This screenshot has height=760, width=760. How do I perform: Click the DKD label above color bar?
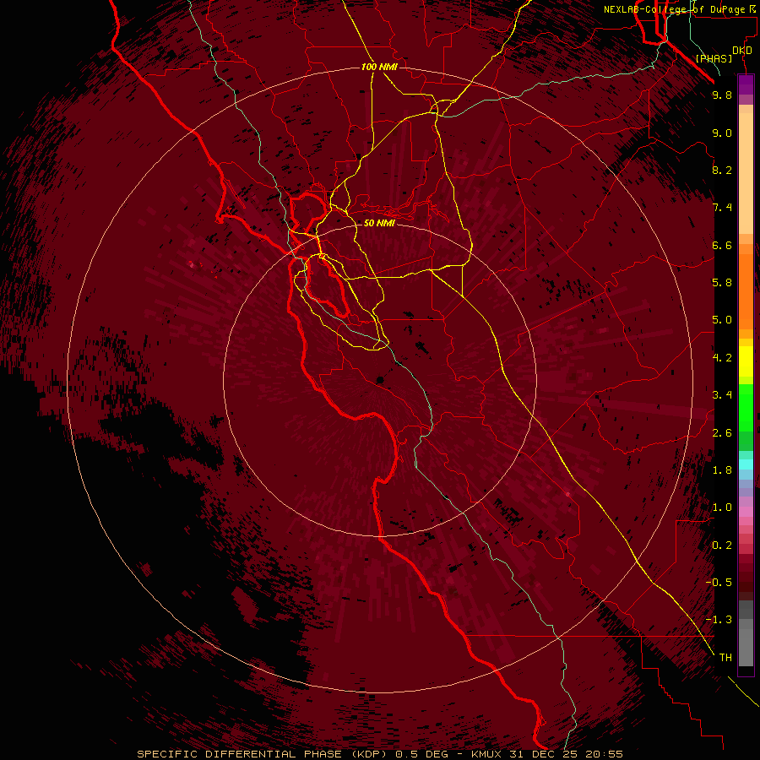click(742, 51)
